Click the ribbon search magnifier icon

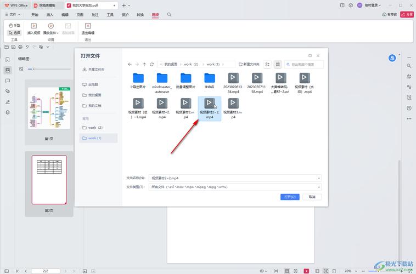click(x=169, y=15)
